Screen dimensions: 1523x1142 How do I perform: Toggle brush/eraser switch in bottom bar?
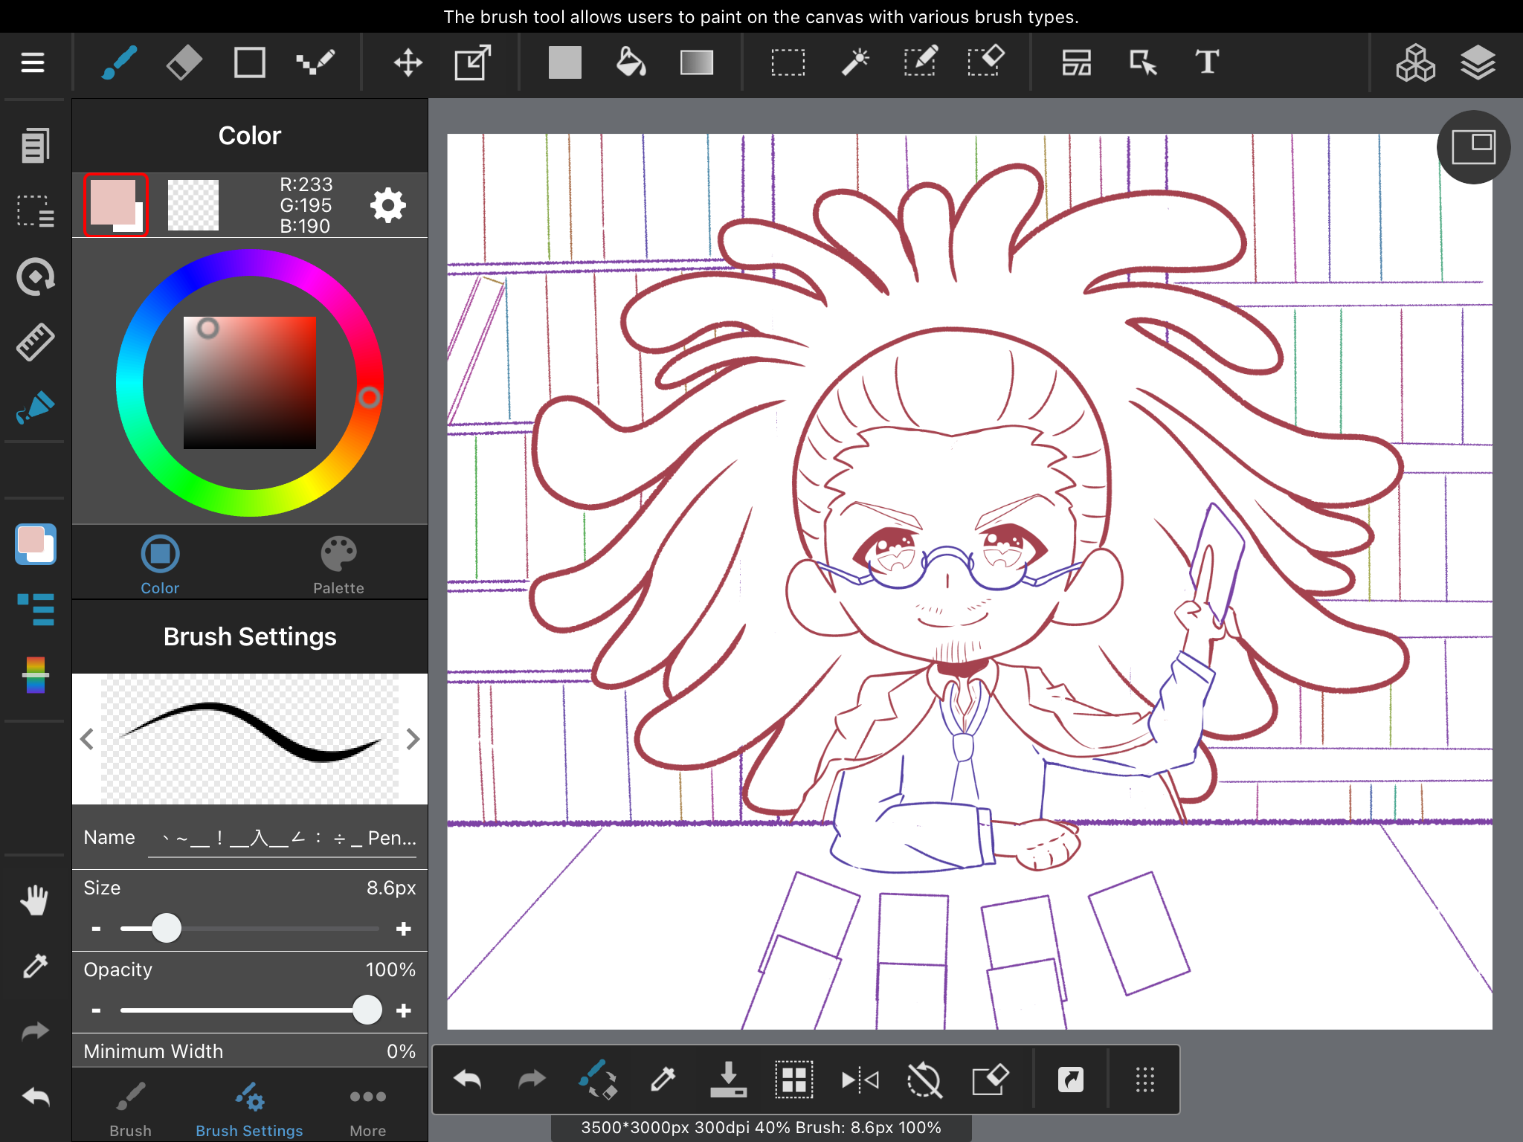[x=597, y=1079]
